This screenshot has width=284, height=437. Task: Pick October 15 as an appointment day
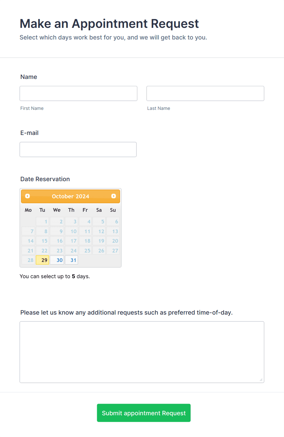(x=42, y=241)
